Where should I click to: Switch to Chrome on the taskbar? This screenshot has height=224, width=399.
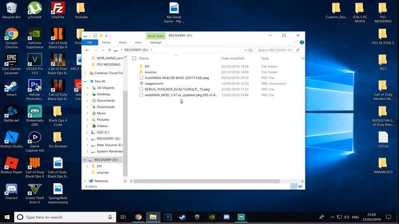pos(138,217)
